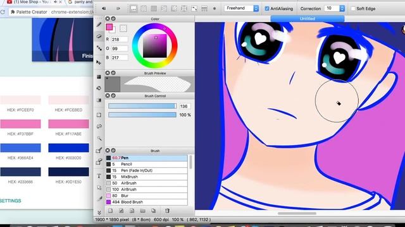405x227 pixels.
Task: Select the Blood Brush
Action: tap(146, 202)
